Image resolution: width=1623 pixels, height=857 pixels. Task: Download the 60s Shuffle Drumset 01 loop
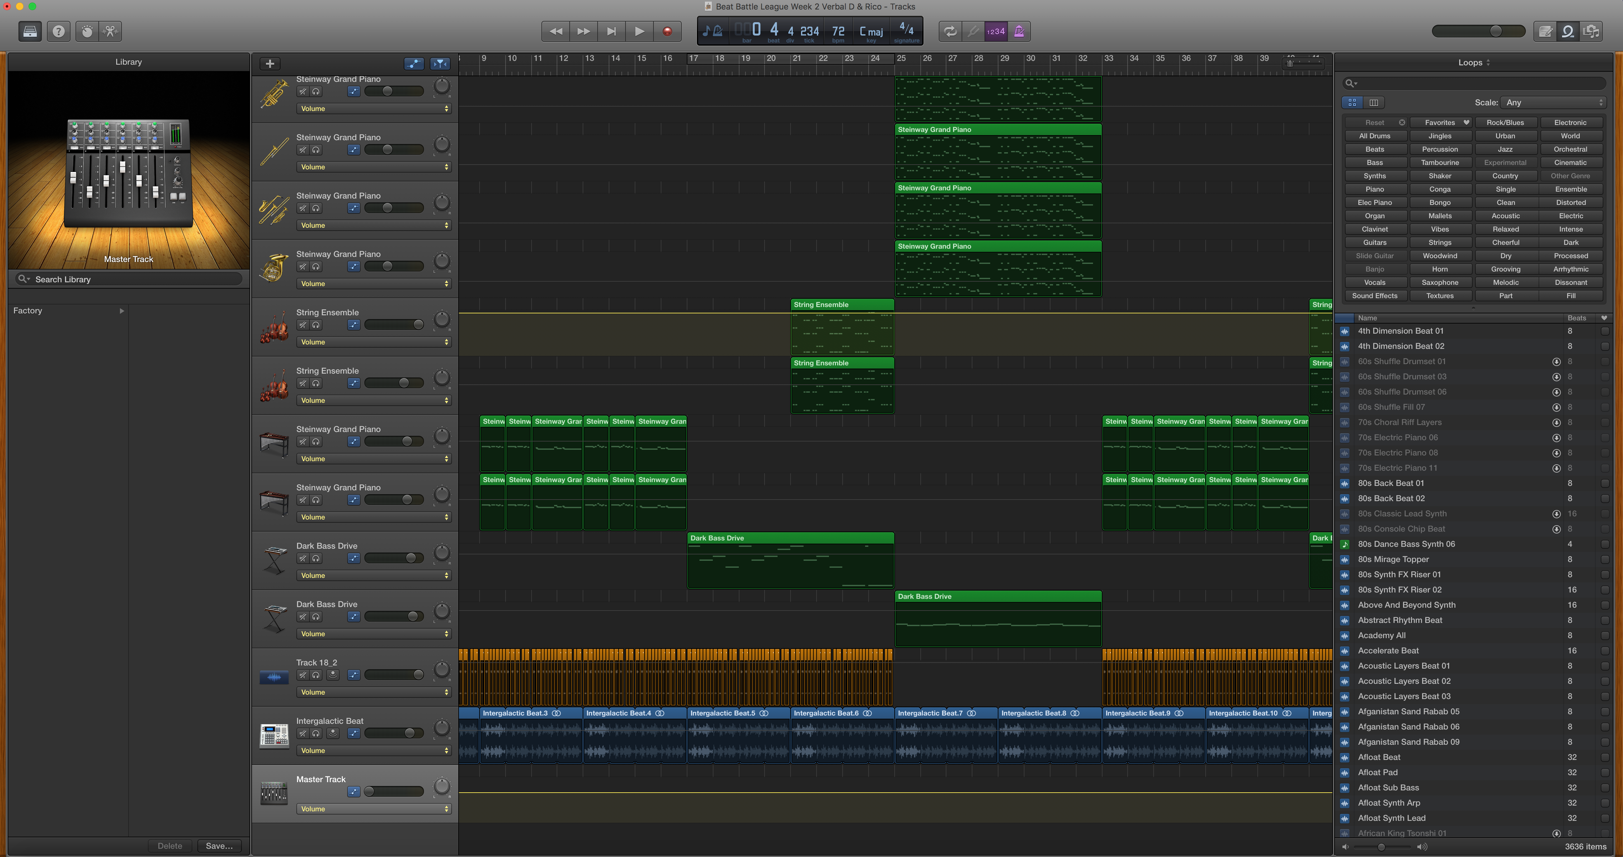(x=1556, y=362)
